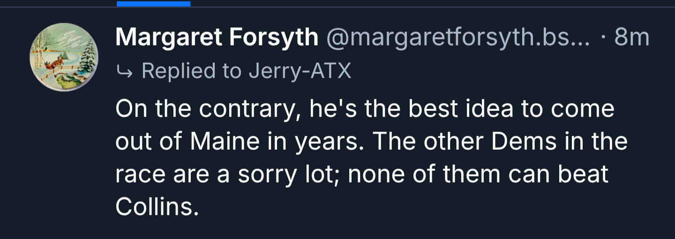Open the @margaretforsyth.bs... handle link
Image resolution: width=675 pixels, height=239 pixels.
(x=457, y=37)
